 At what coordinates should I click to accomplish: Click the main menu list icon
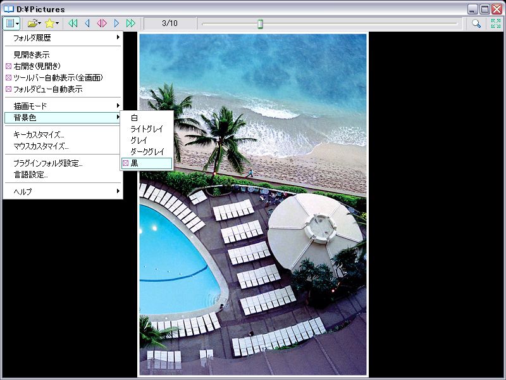point(9,23)
